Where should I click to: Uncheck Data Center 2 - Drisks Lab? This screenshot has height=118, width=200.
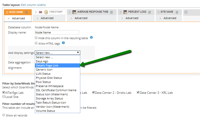click(x=93, y=92)
